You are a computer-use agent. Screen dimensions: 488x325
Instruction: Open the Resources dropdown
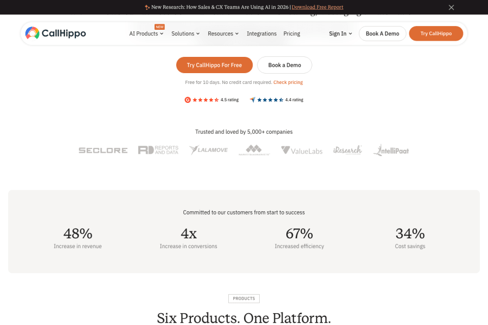tap(223, 34)
